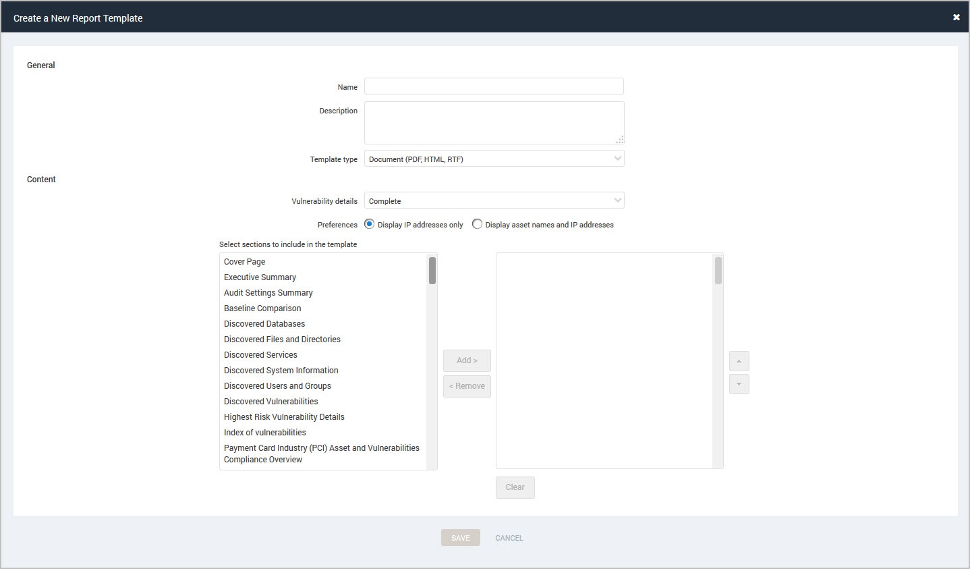Select Executive Summary section
This screenshot has width=970, height=569.
(x=260, y=277)
